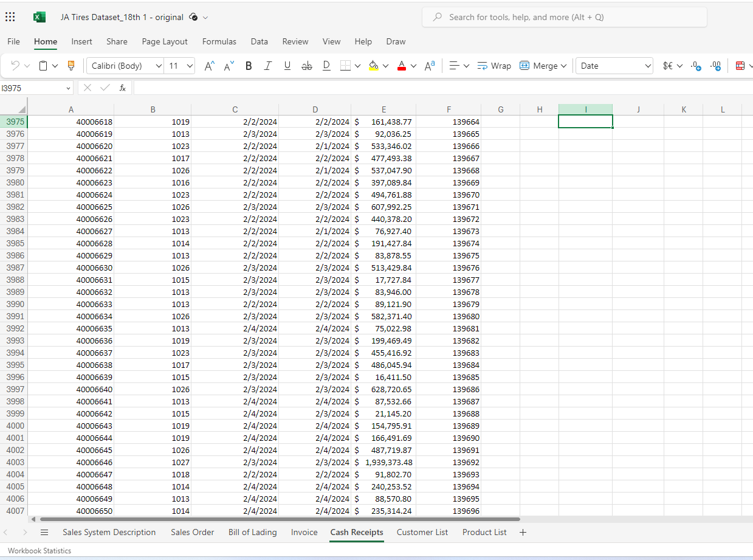Image resolution: width=753 pixels, height=560 pixels.
Task: Expand the Merge options dropdown arrow
Action: (563, 66)
